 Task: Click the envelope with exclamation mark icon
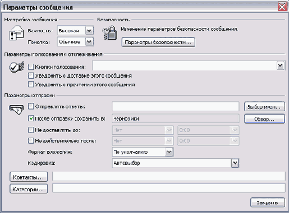point(16,33)
